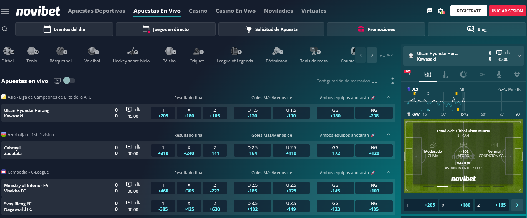Viewport: 527px width, 218px height.
Task: Open Juegos en directo
Action: pos(166,29)
